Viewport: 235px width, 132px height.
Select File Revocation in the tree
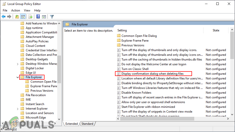[x=36, y=95]
